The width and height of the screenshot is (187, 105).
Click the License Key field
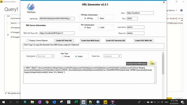(57, 19)
